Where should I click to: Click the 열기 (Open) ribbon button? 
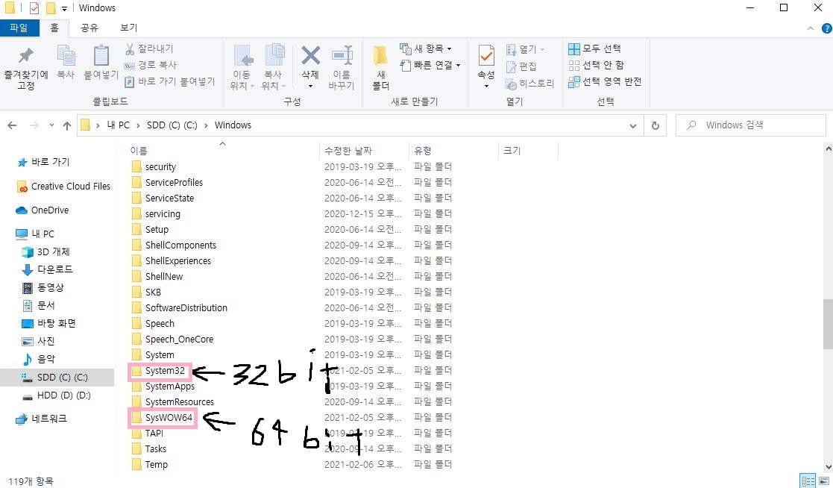526,49
